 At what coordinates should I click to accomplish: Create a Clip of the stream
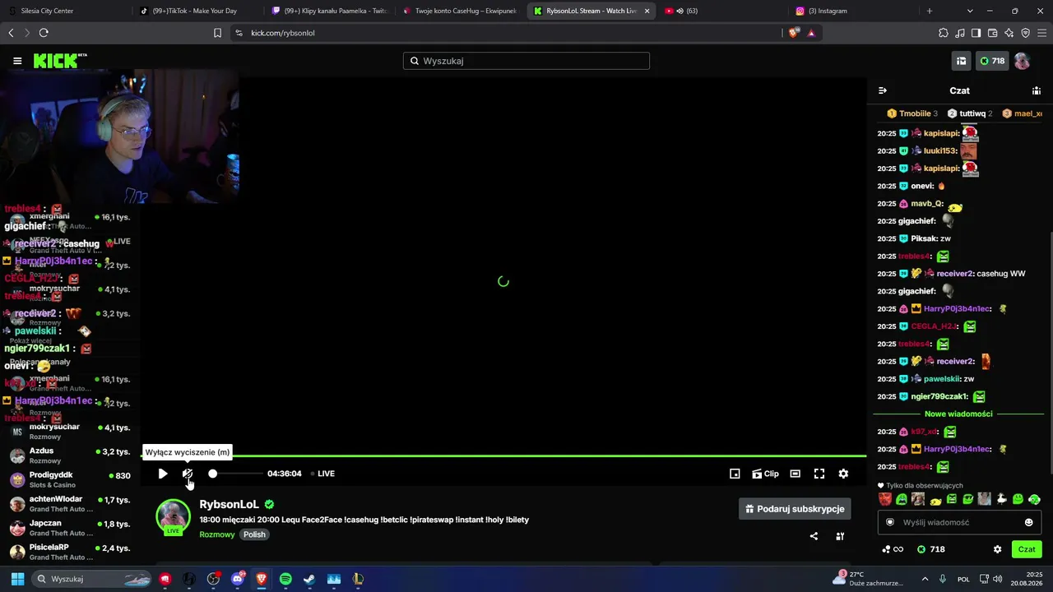pyautogui.click(x=765, y=474)
